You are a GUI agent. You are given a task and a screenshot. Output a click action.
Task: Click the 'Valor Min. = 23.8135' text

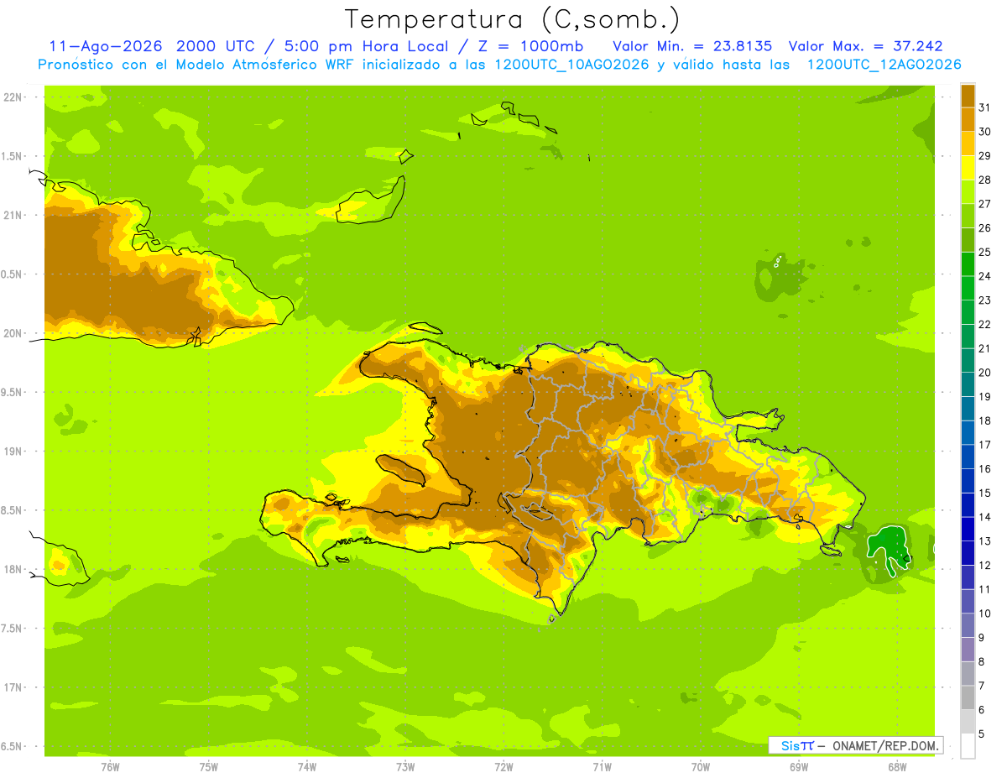pos(692,46)
